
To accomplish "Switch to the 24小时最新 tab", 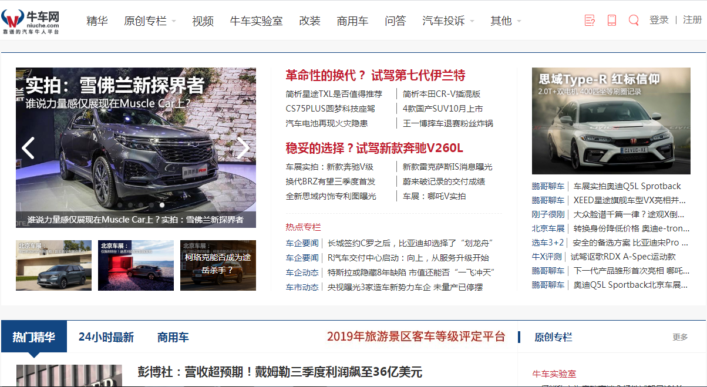I will (x=106, y=337).
